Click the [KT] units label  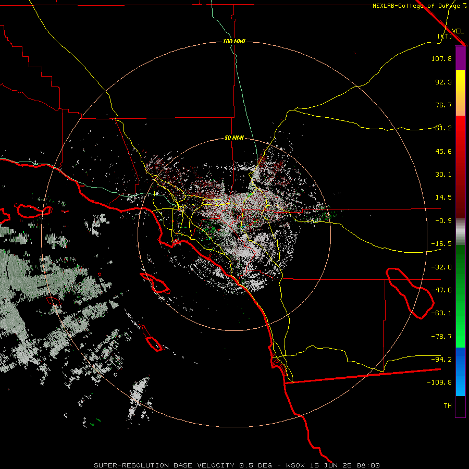(445, 36)
